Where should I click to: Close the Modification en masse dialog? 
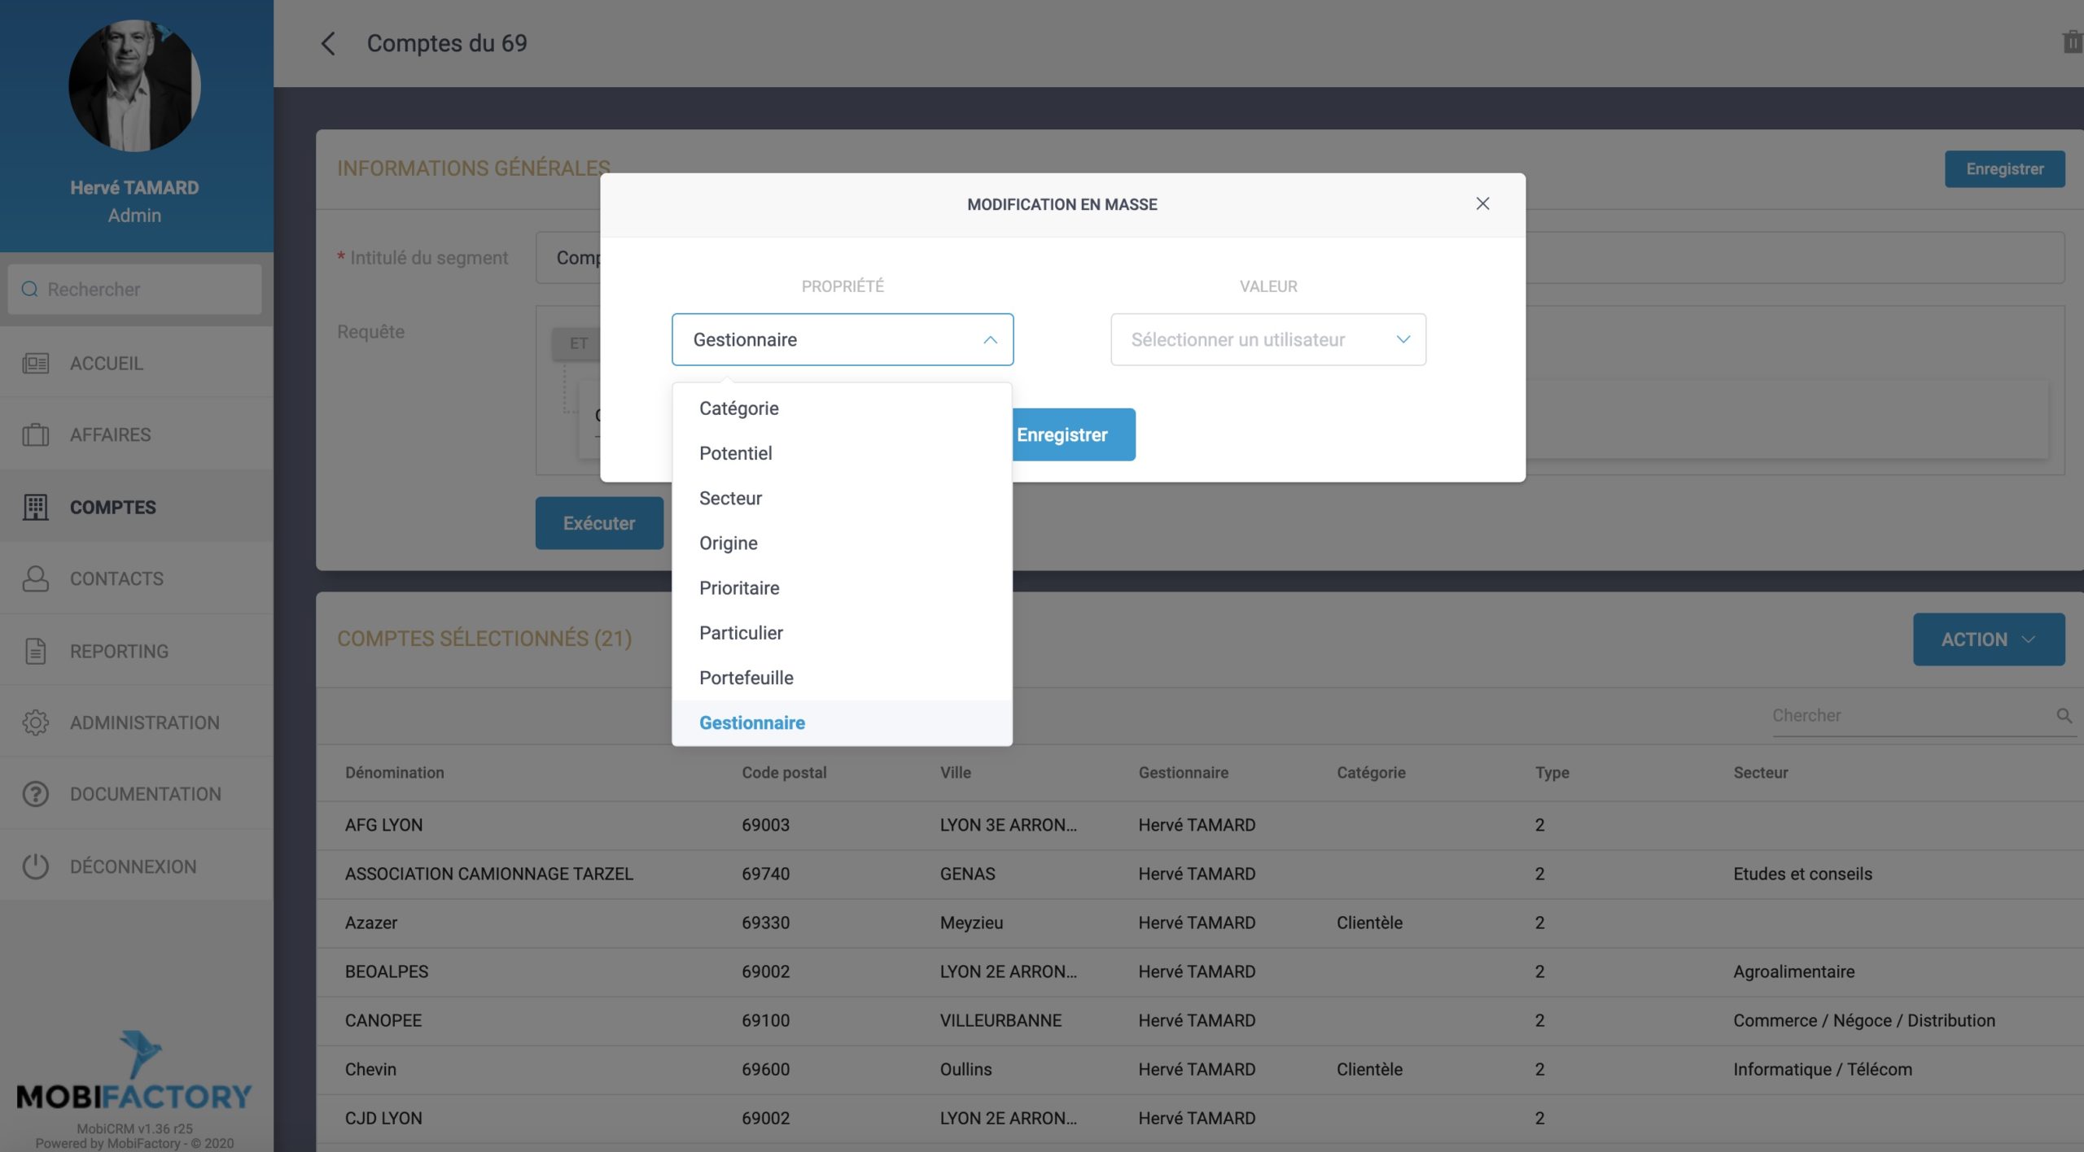1482,203
